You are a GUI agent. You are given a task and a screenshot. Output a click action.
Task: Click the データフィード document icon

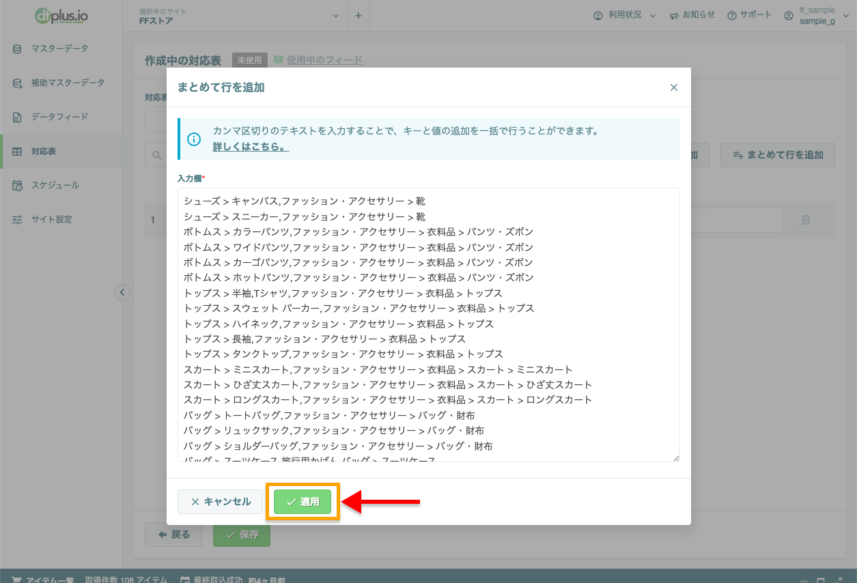[17, 117]
